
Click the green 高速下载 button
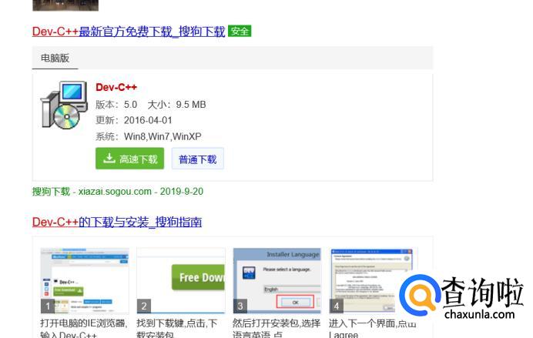pyautogui.click(x=130, y=159)
